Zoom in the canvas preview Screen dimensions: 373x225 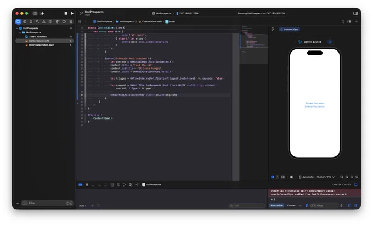357,177
